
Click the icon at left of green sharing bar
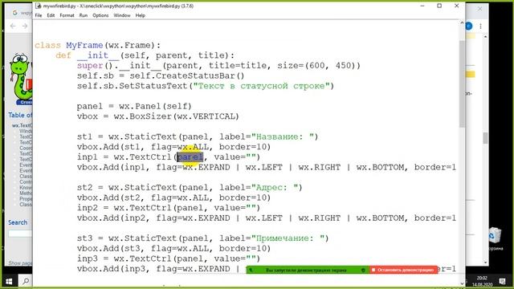click(251, 270)
